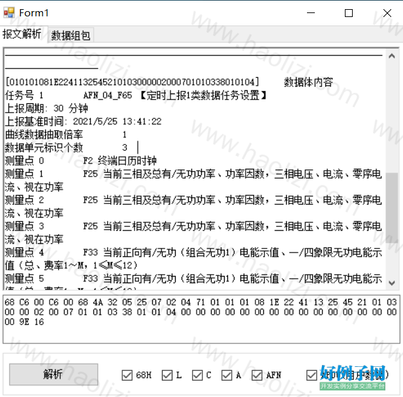Maximize the Form1 window
The height and width of the screenshot is (397, 403).
pos(349,13)
